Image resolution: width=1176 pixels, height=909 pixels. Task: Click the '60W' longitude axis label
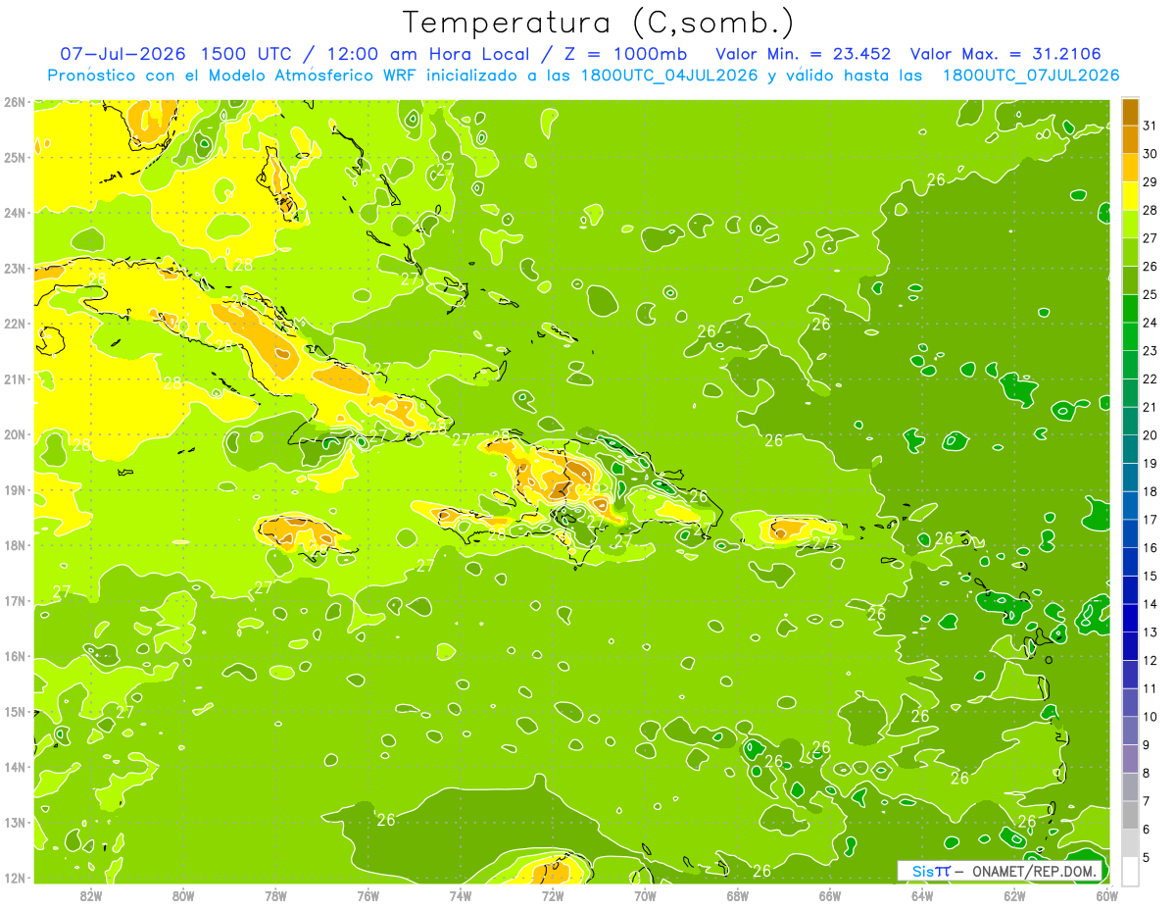pos(1106,895)
